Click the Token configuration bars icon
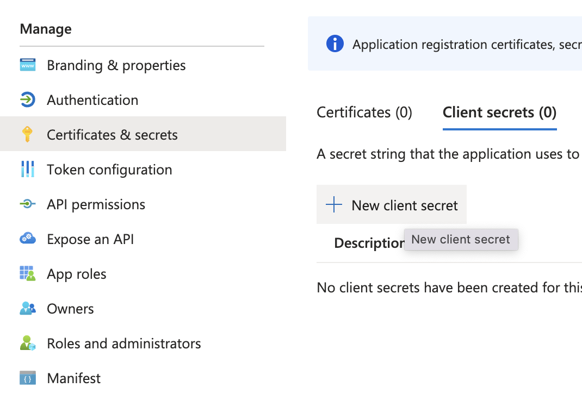 27,169
